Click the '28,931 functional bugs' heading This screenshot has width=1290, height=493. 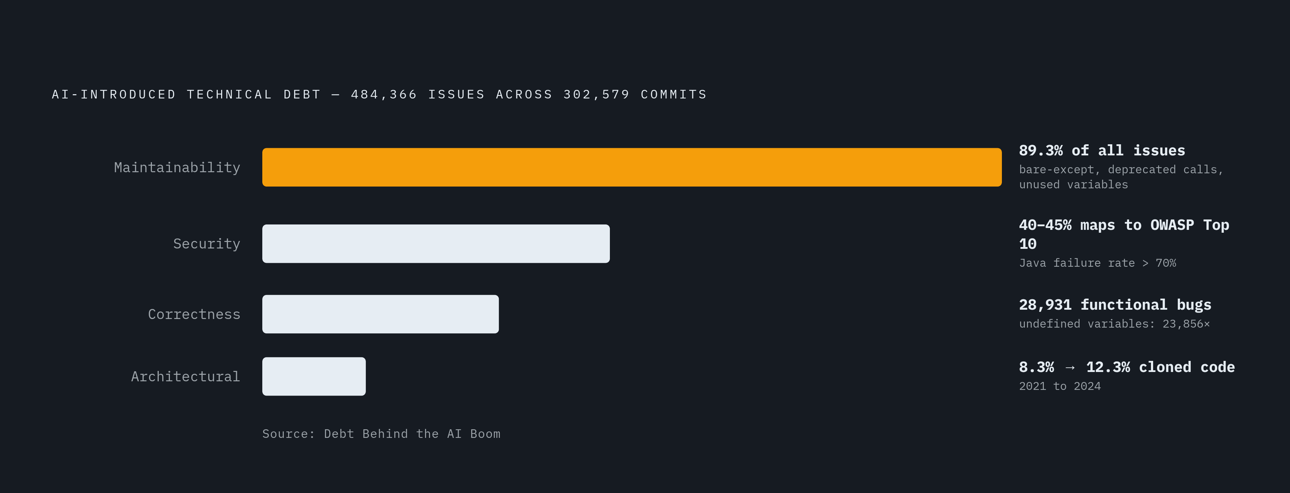1115,305
